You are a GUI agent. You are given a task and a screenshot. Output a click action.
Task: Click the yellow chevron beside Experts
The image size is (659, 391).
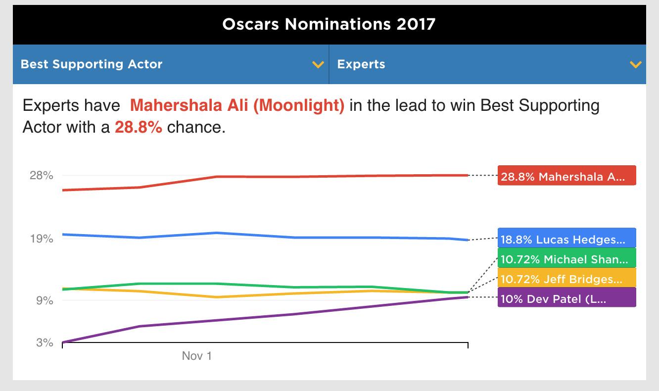(635, 65)
